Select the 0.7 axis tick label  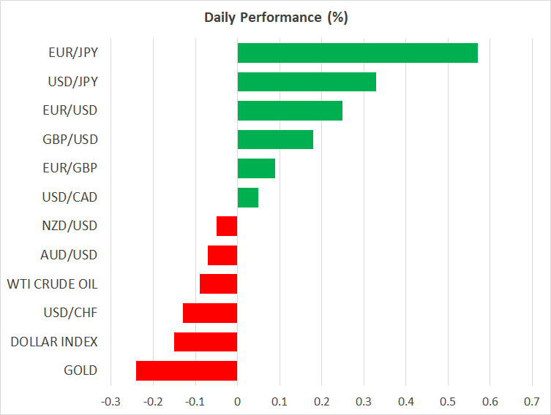[x=532, y=401]
